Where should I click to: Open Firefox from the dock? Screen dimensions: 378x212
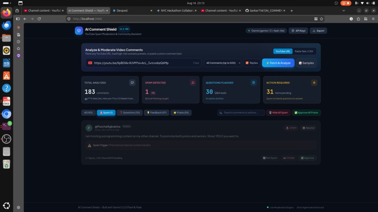pyautogui.click(x=7, y=13)
